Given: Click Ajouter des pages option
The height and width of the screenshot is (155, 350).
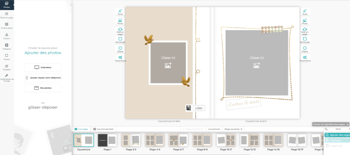Looking at the screenshot, I should (337, 135).
